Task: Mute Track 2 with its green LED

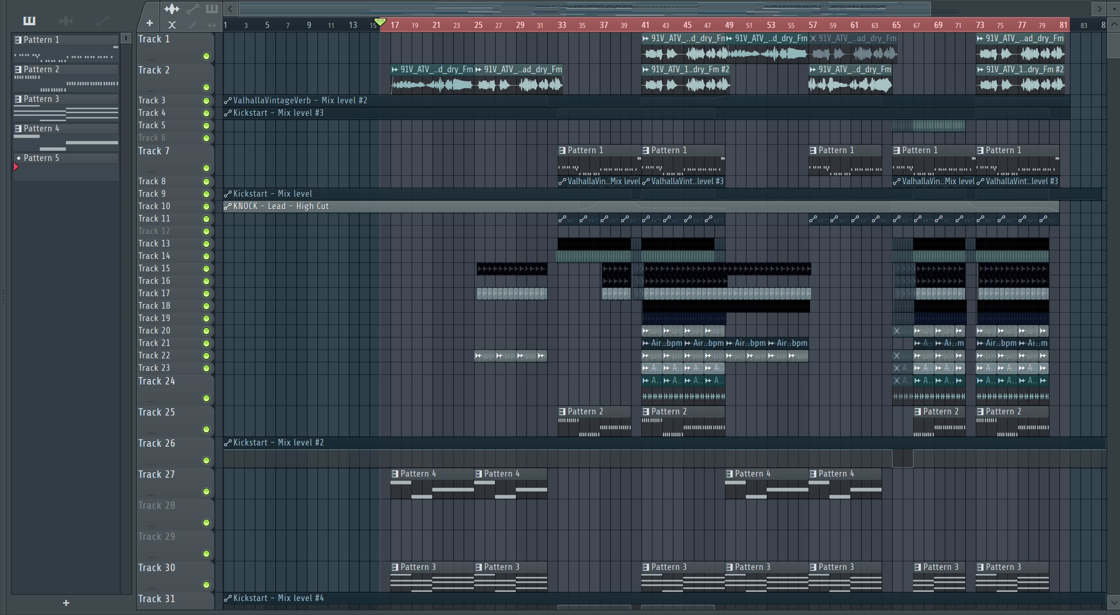Action: [206, 87]
